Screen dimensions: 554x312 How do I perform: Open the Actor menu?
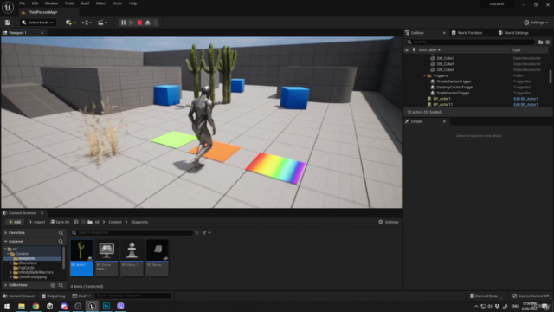[x=118, y=3]
